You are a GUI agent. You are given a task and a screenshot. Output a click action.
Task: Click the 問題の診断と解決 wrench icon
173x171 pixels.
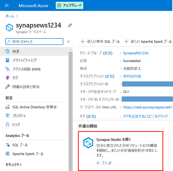pos(8,87)
